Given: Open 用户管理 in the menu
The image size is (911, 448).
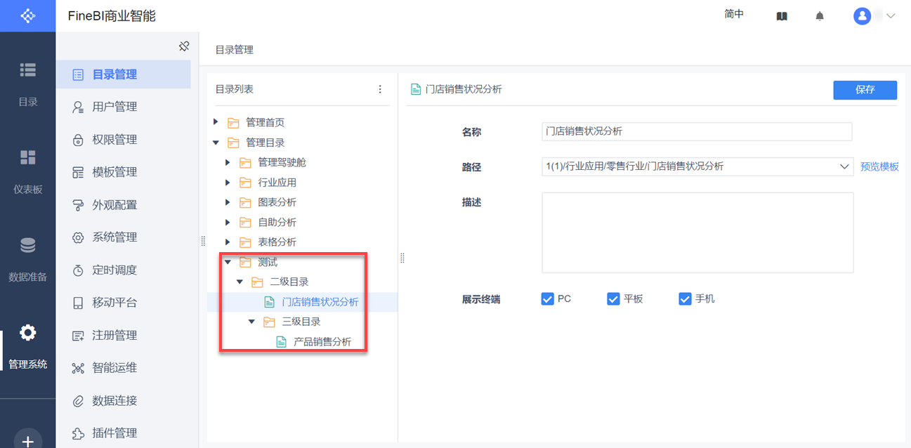Looking at the screenshot, I should tap(114, 107).
